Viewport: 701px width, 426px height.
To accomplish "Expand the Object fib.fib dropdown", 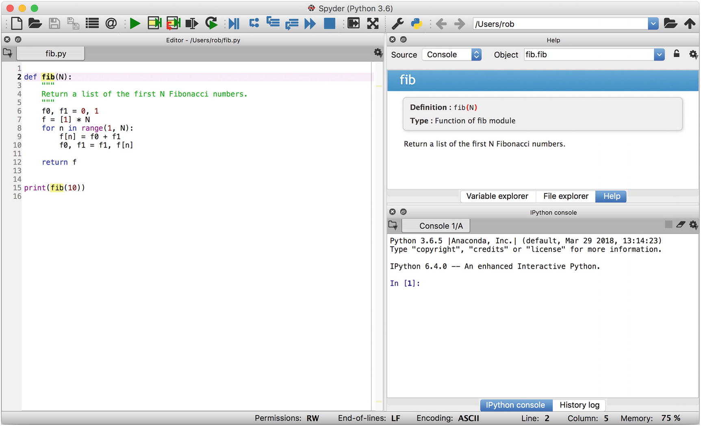I will [659, 54].
